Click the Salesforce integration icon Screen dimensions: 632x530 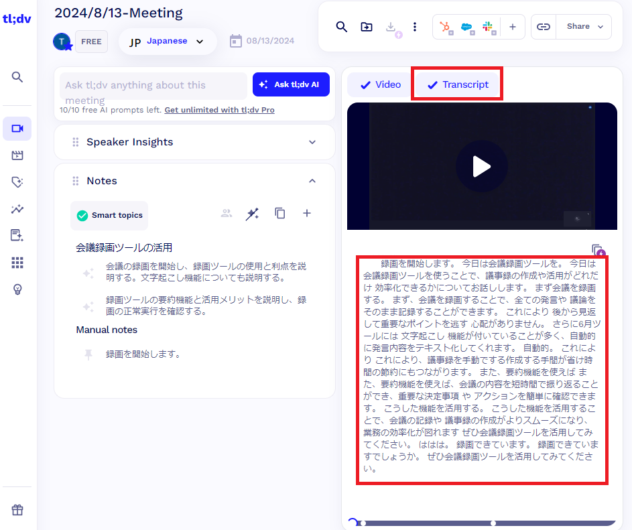click(x=467, y=27)
